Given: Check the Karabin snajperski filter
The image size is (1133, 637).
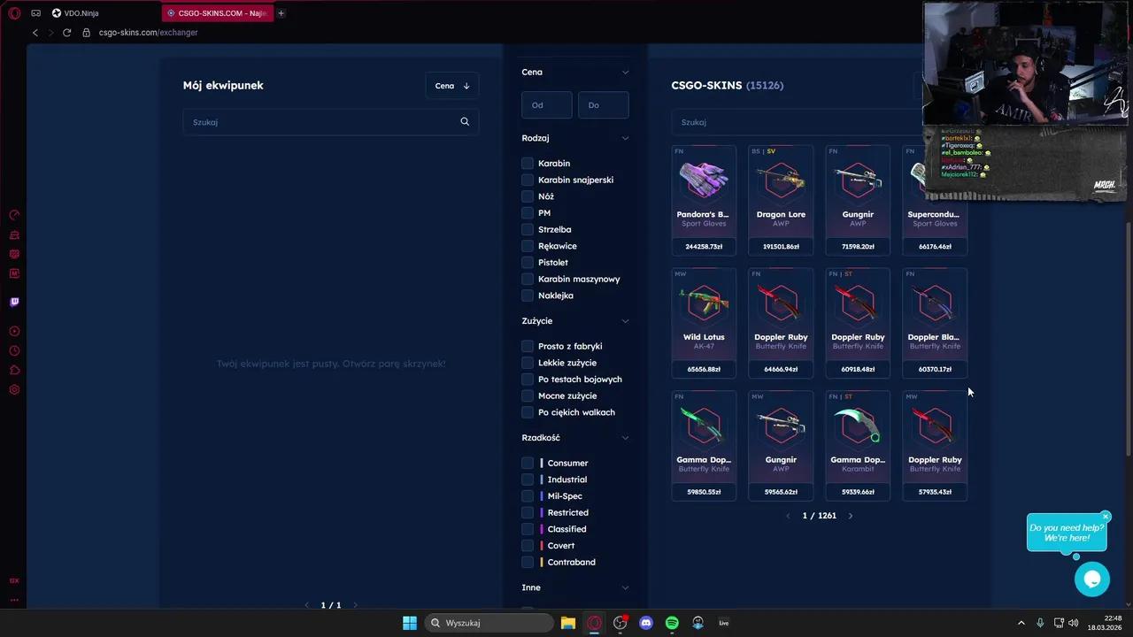Looking at the screenshot, I should [x=528, y=180].
